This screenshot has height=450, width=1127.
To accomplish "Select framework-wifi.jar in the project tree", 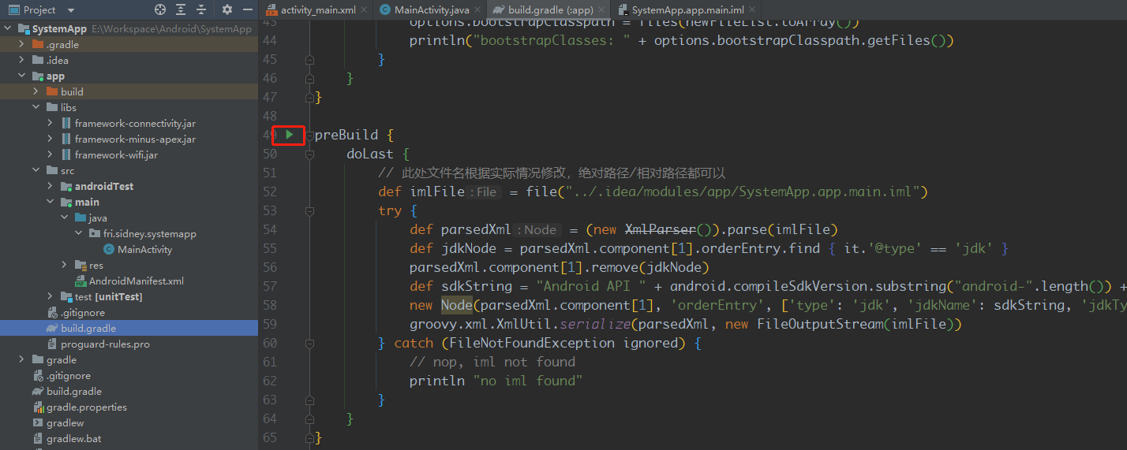I will pos(116,155).
